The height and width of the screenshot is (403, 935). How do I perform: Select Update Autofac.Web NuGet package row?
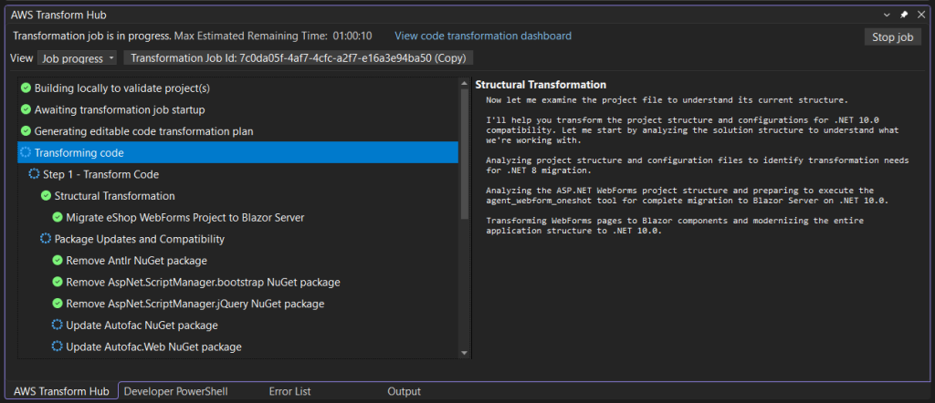click(x=238, y=346)
